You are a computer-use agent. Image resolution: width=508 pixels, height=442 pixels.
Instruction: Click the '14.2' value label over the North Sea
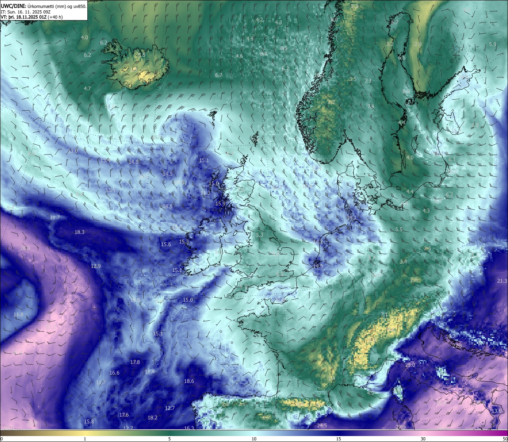pyautogui.click(x=318, y=241)
